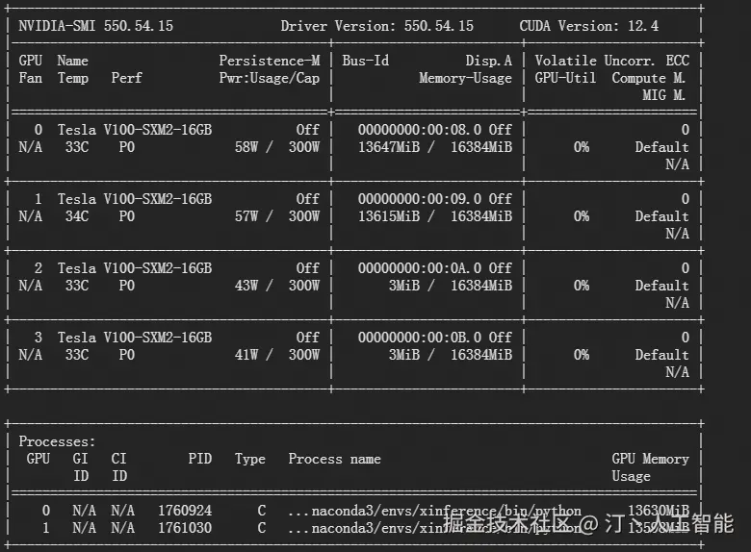Viewport: 751px width, 552px height.
Task: Click power usage value 58W
Action: click(246, 147)
